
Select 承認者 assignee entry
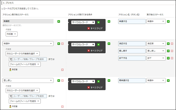click(13, 70)
